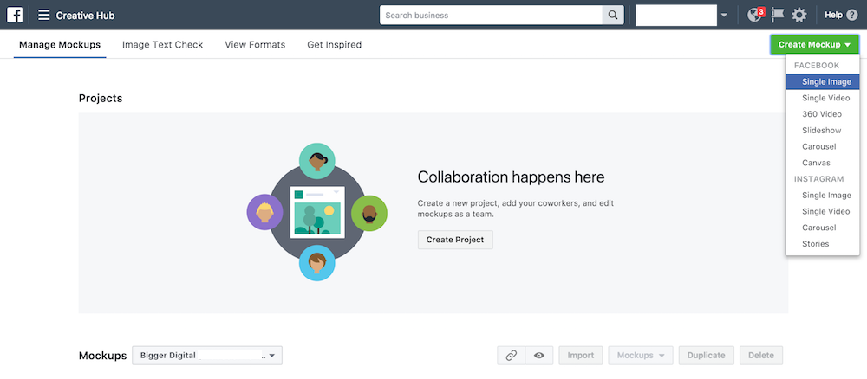Open the hamburger menu next to Creative Hub
The height and width of the screenshot is (379, 867).
coord(43,15)
